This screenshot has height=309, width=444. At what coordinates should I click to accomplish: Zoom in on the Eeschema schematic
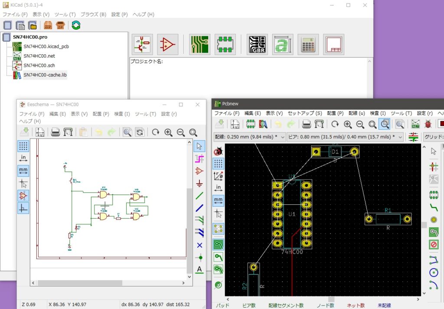point(168,132)
